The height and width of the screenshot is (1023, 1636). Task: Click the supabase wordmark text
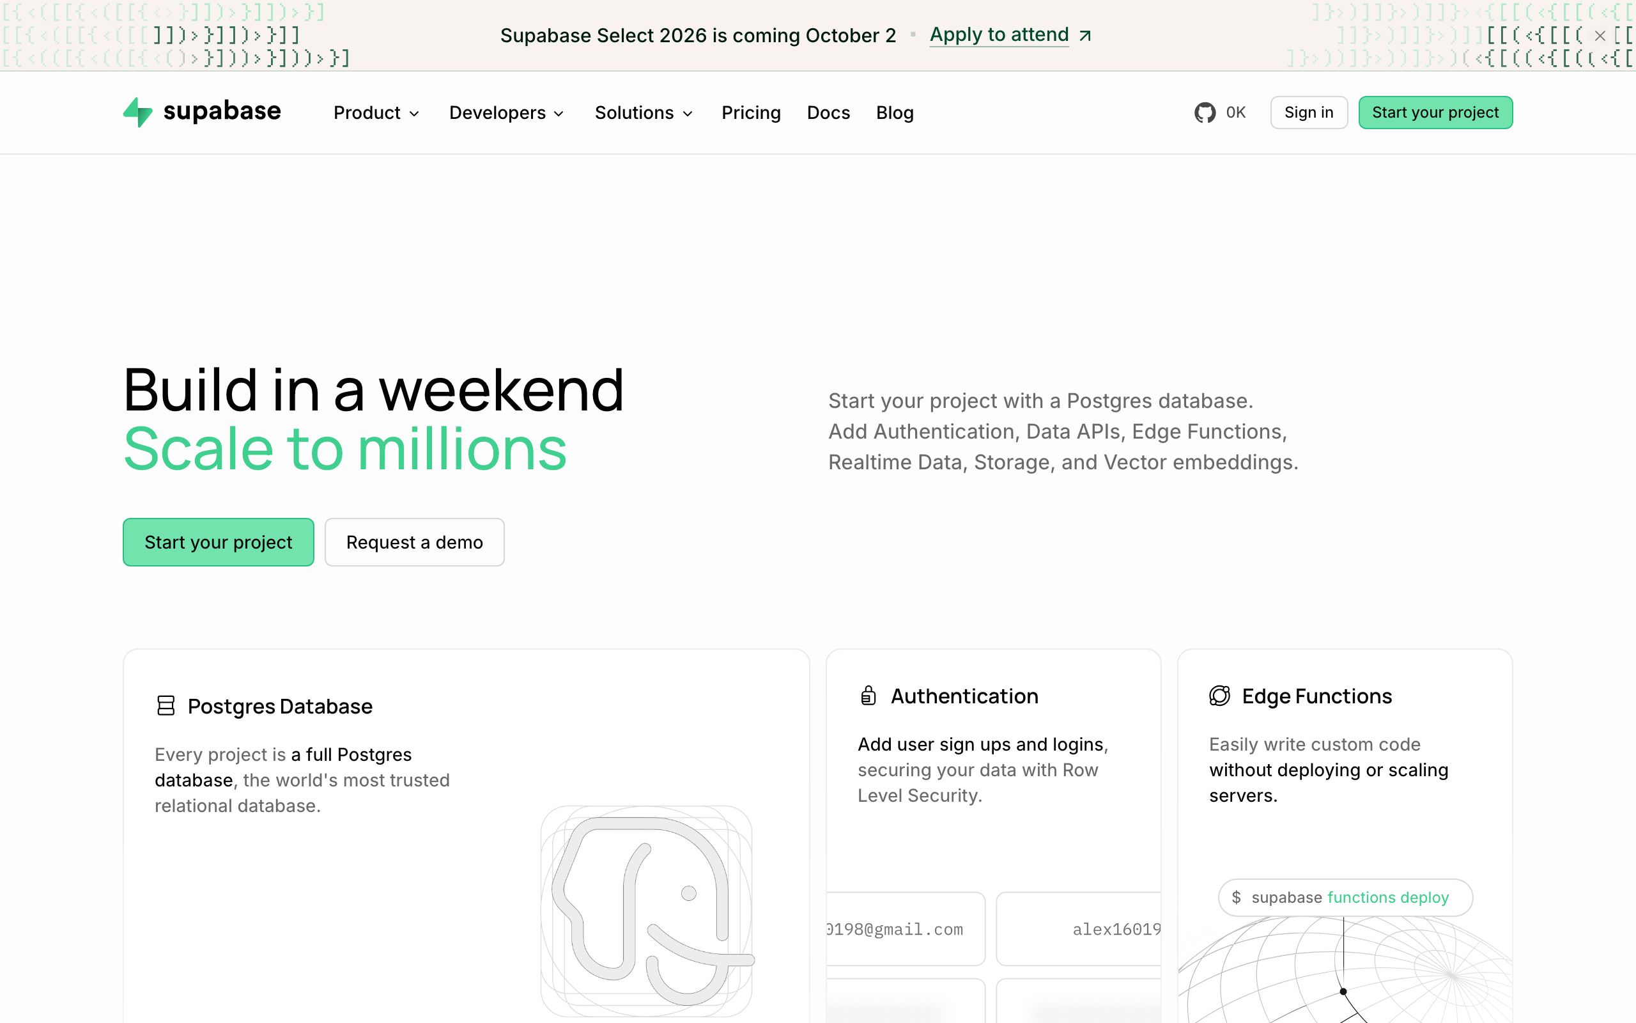coord(222,111)
